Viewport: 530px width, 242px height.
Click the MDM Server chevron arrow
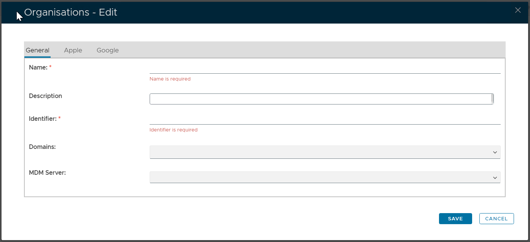(x=495, y=178)
